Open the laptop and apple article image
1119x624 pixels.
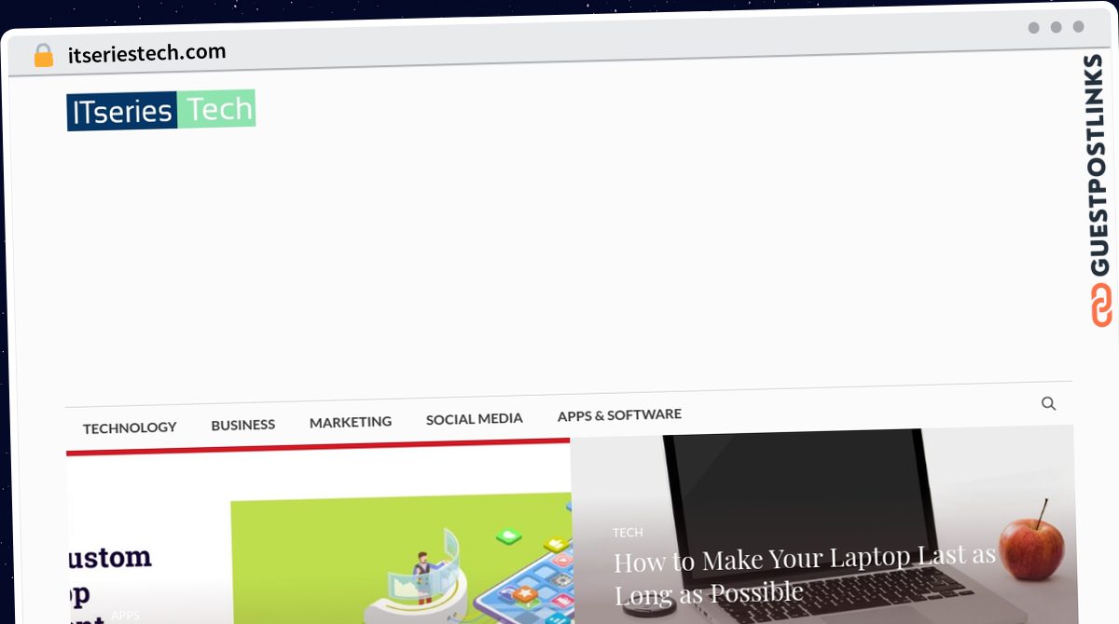point(823,525)
